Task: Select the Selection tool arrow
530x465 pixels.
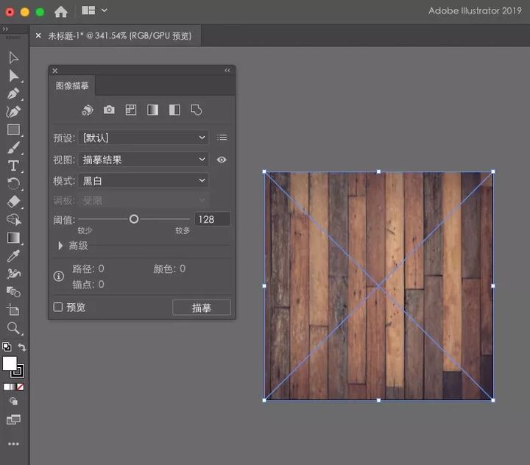Action: 13,57
